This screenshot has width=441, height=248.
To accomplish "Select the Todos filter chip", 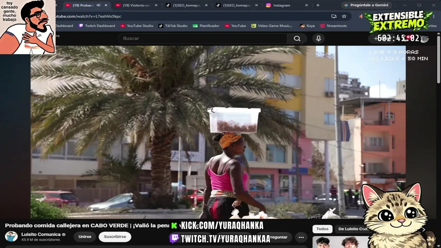I will [x=322, y=229].
